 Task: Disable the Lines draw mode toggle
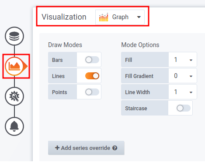(x=92, y=76)
